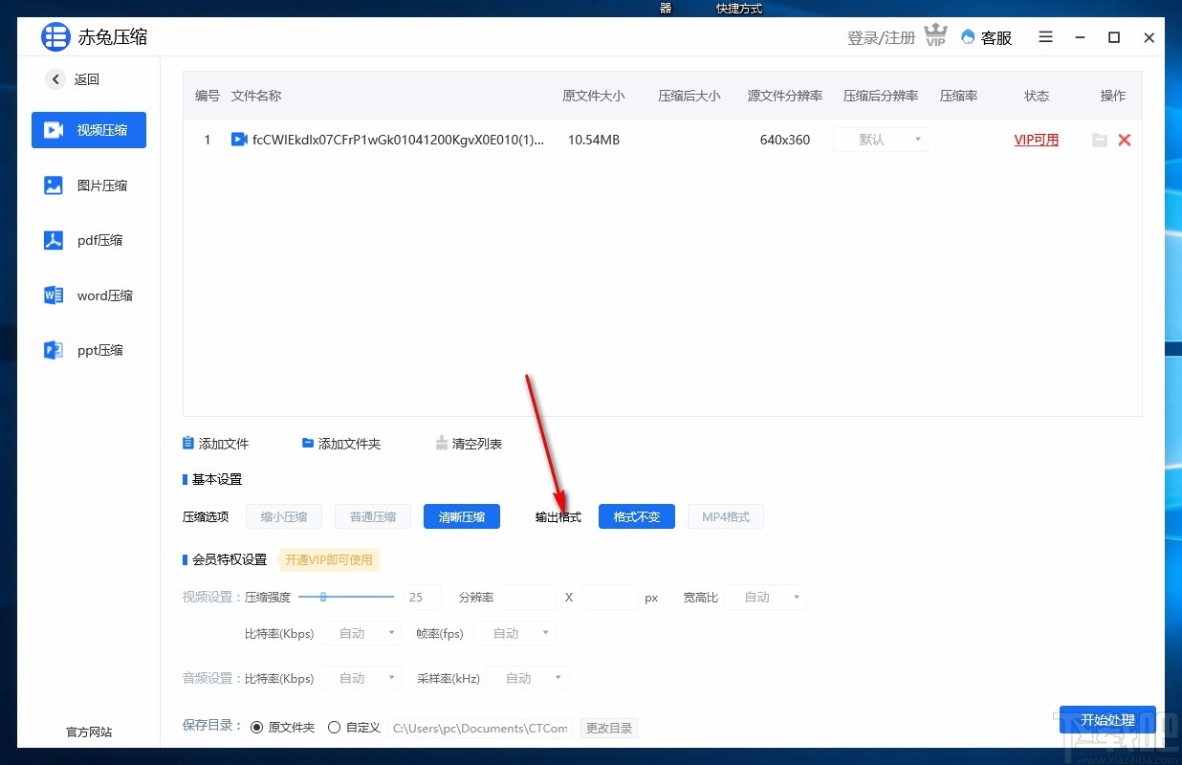Open the hamburger menu at top right
1182x765 pixels.
(1045, 37)
